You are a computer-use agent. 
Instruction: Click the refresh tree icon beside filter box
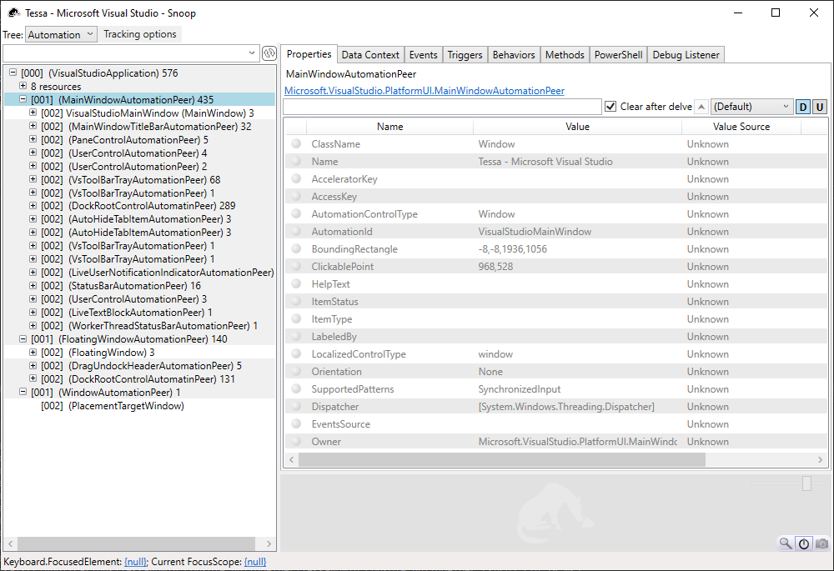[x=269, y=53]
